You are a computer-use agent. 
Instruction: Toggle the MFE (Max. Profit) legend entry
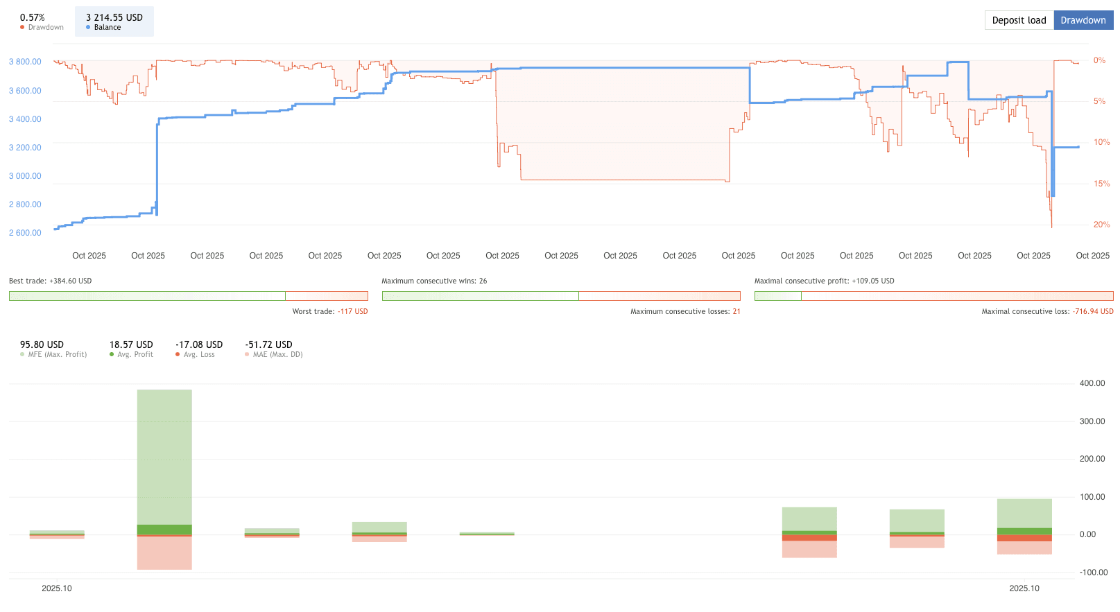(x=53, y=349)
